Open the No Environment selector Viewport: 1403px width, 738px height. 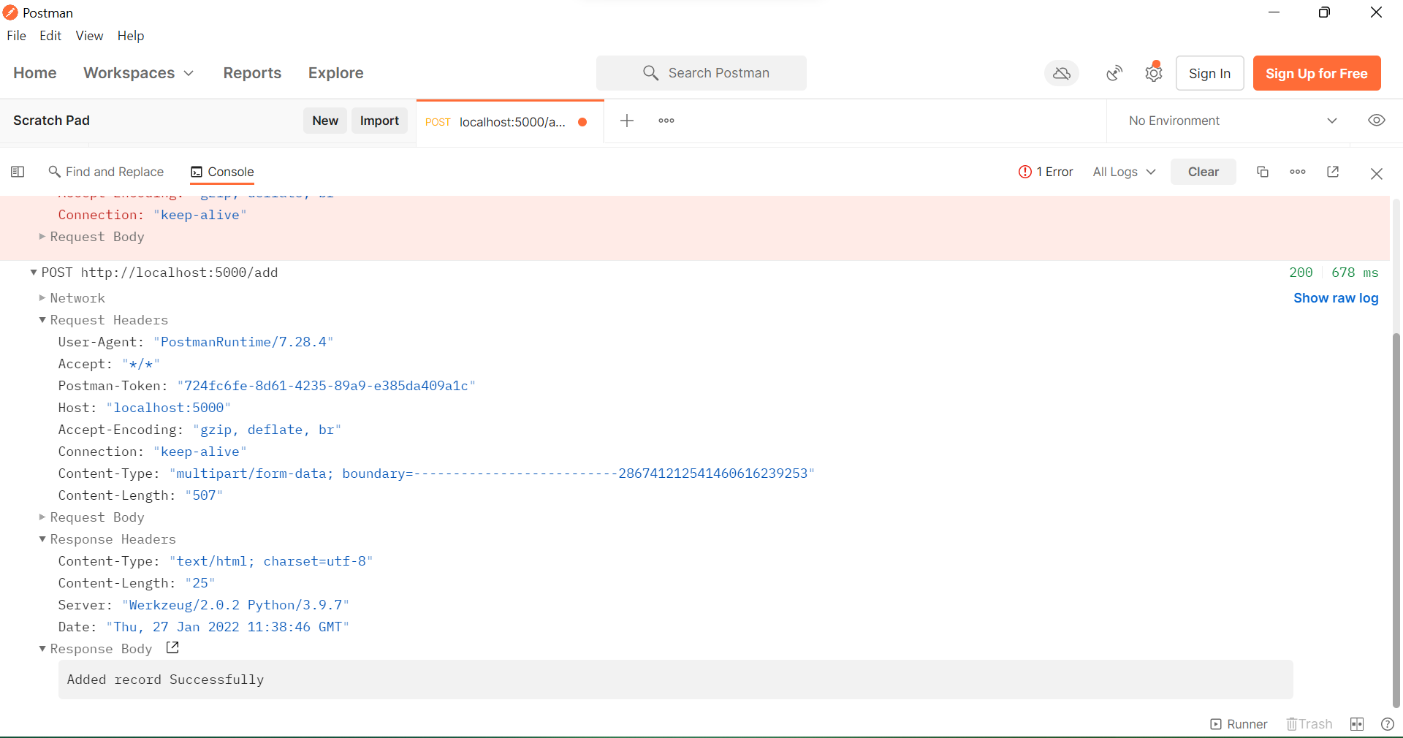[1228, 121]
